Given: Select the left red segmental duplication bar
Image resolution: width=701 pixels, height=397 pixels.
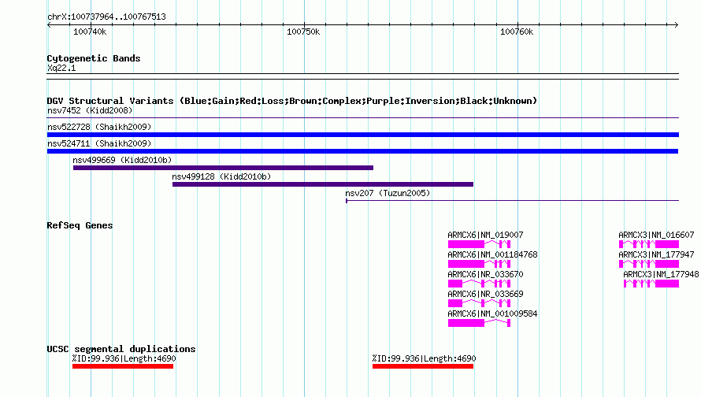Looking at the screenshot, I should 123,366.
